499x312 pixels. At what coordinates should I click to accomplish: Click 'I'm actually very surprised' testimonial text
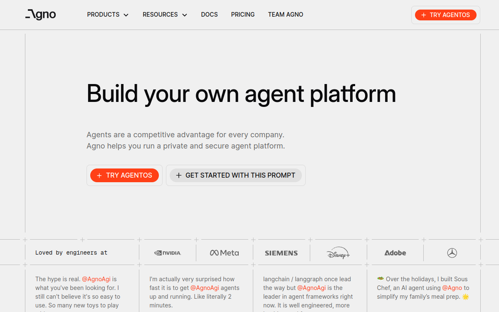tap(192, 279)
